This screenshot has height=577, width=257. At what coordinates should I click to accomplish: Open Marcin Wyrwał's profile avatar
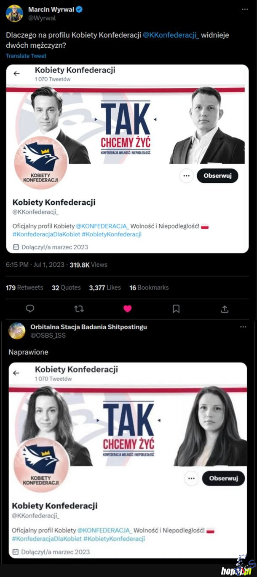tap(14, 14)
